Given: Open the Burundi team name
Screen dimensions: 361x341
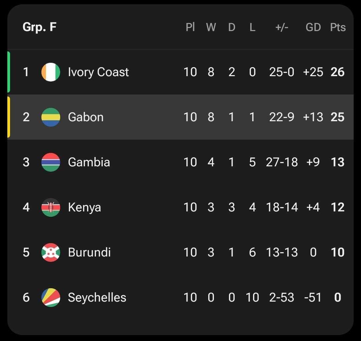Looking at the screenshot, I should point(89,252).
